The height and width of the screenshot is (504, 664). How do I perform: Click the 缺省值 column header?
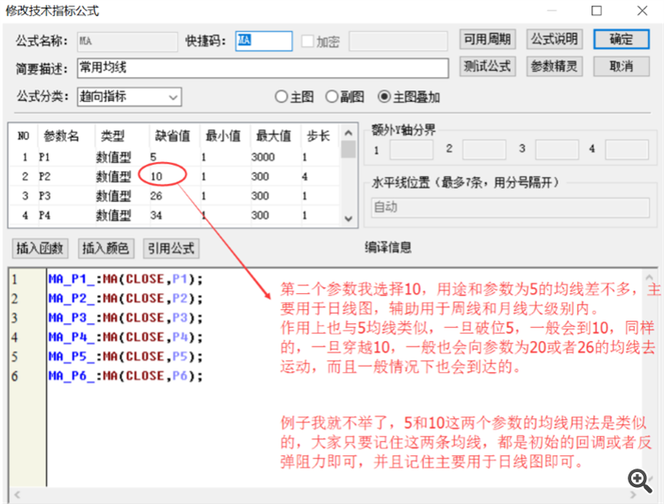(173, 136)
